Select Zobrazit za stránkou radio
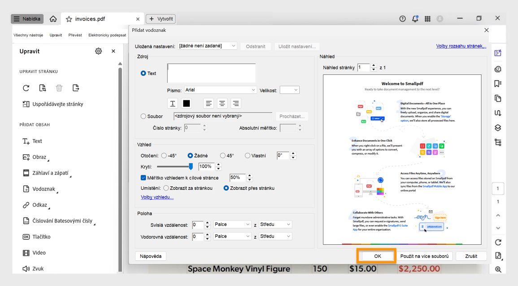Screen dimensions: 518x286 [166, 188]
